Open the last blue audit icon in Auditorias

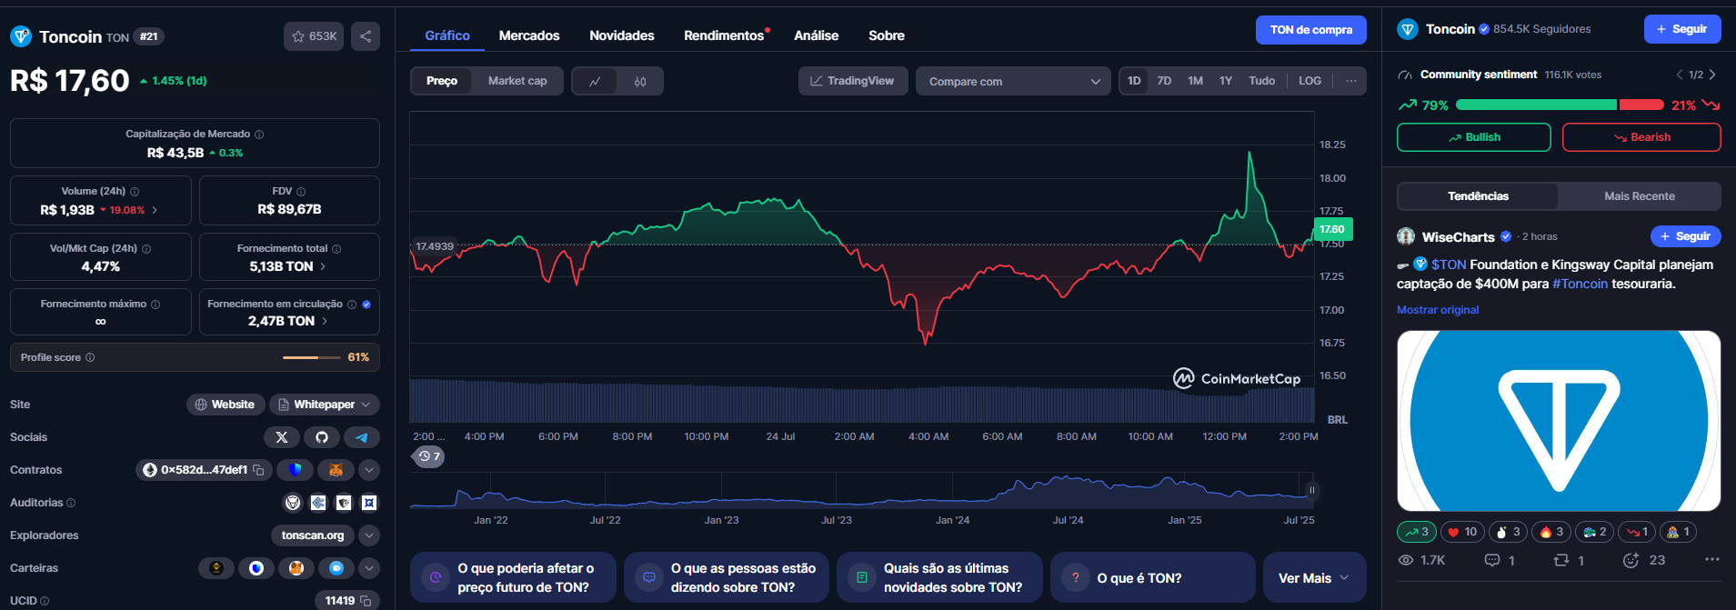tap(369, 503)
